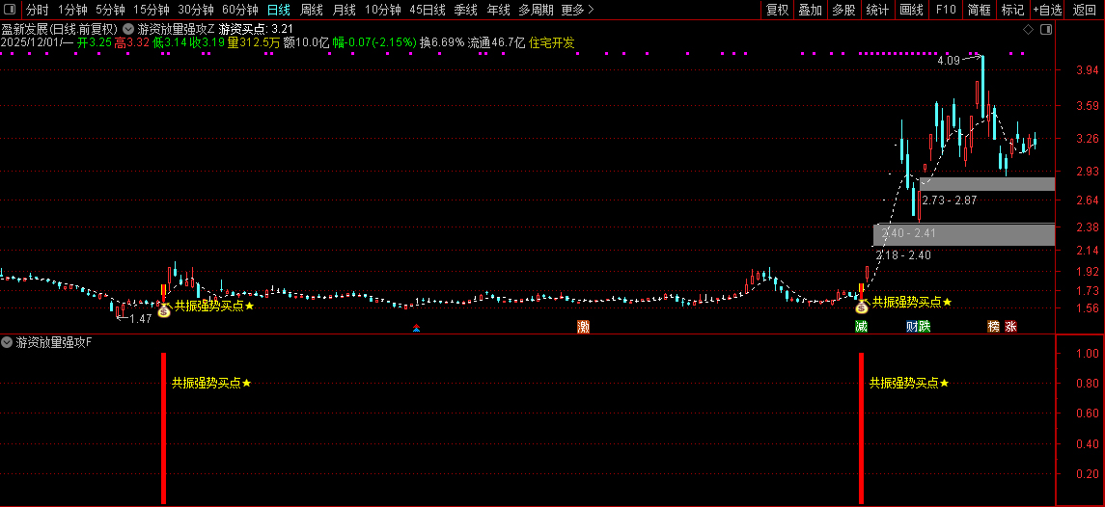Switch to the 周线 weekly period tab
The width and height of the screenshot is (1105, 507).
click(x=311, y=10)
